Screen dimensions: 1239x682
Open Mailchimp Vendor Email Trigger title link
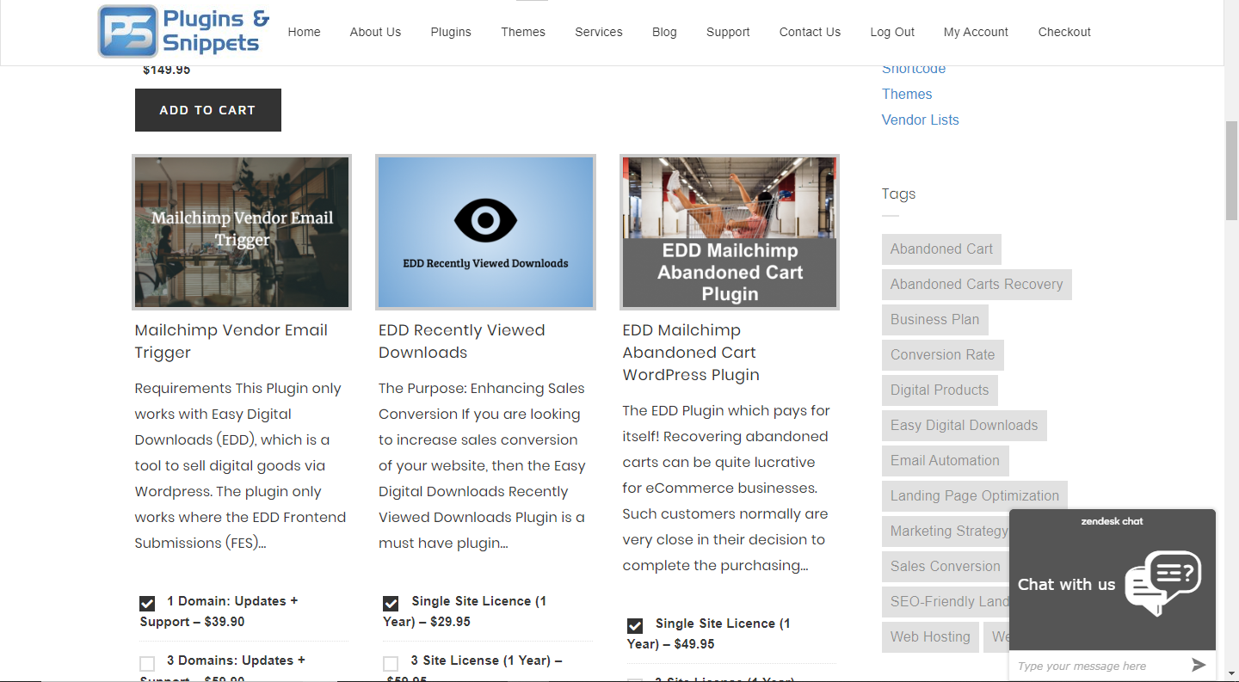pos(231,341)
